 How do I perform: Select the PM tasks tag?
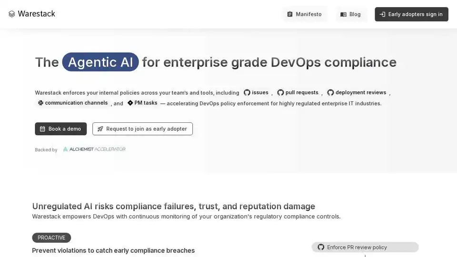pos(142,103)
